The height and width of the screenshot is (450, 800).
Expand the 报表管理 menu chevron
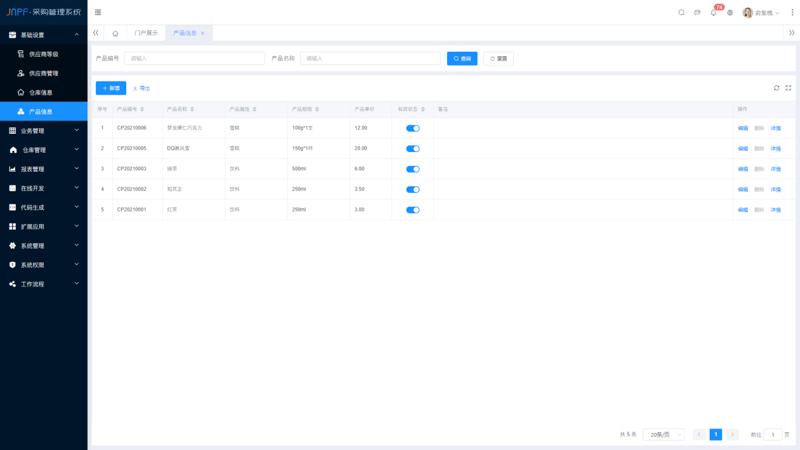pos(77,169)
